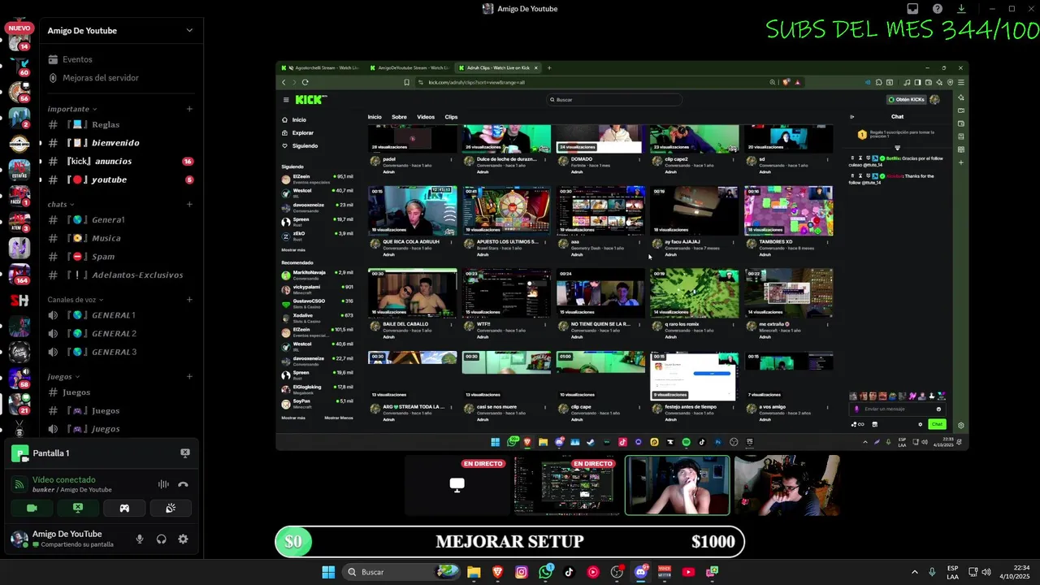1040x585 pixels.
Task: Open Windows Start menu
Action: [328, 572]
